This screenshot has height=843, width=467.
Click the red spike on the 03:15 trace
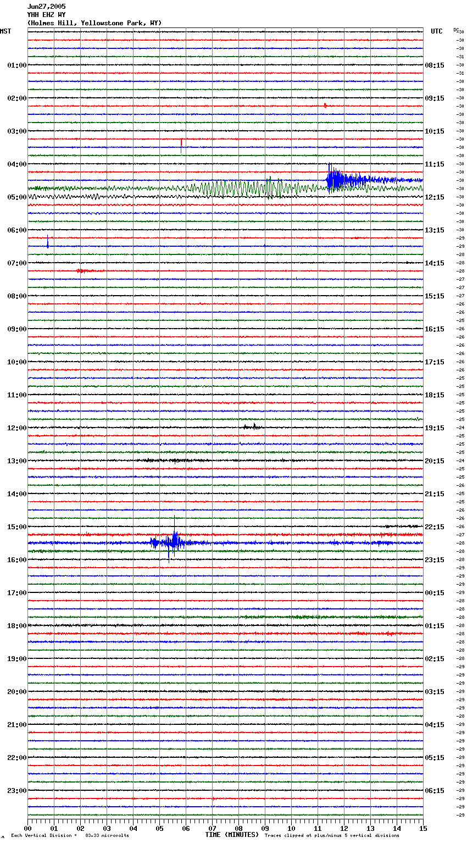(181, 145)
